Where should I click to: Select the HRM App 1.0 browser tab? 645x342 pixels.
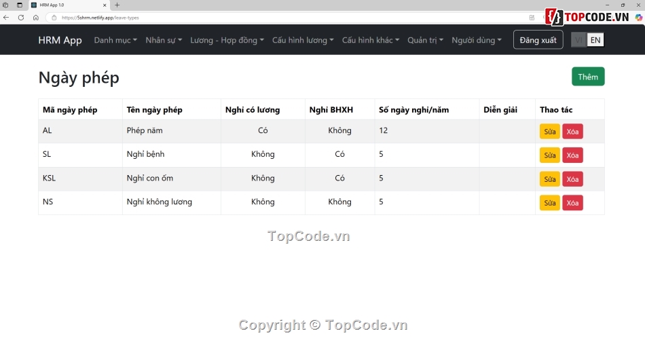pyautogui.click(x=69, y=5)
